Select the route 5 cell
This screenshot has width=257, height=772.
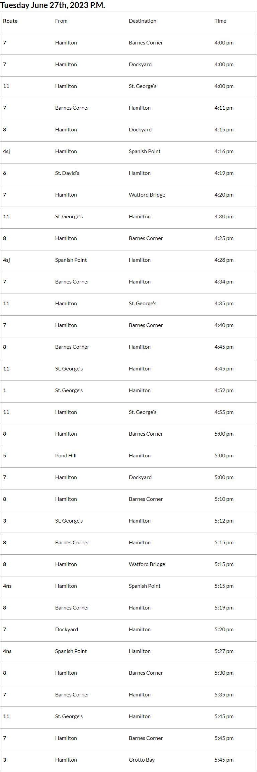5,456
